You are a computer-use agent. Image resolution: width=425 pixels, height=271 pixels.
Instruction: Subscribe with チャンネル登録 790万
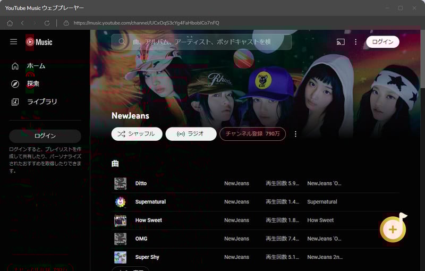point(253,134)
